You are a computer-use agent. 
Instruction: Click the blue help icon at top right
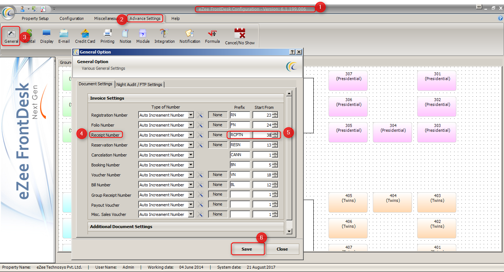500,18
